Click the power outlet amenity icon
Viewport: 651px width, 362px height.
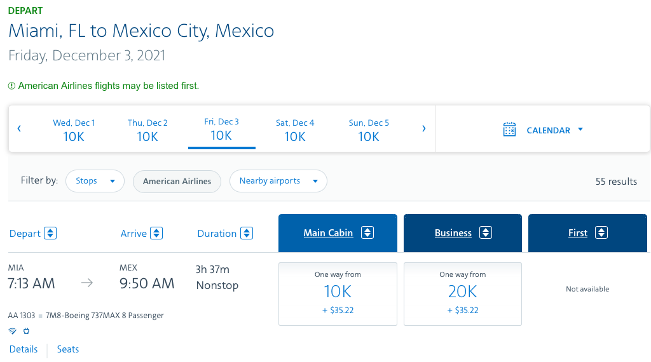point(27,331)
